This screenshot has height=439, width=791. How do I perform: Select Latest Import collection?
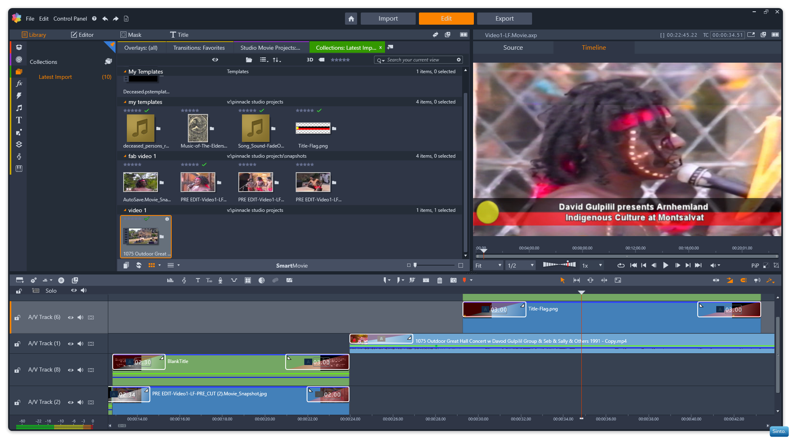coord(55,77)
